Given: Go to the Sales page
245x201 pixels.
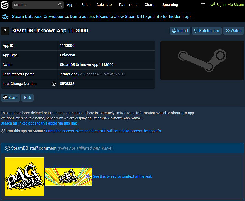Looking at the screenshot, I should (86, 5).
